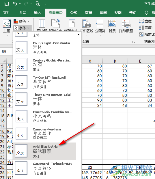Choose Tw Cen MT-Rockwell font theme
The width and height of the screenshot is (155, 179).
click(x=45, y=82)
